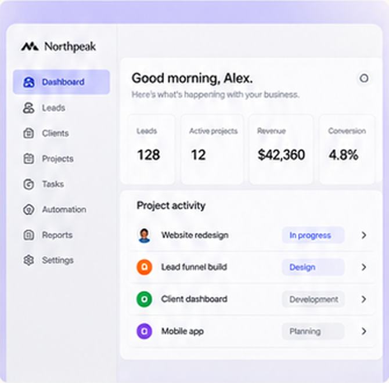Open the Automation page

click(x=62, y=209)
